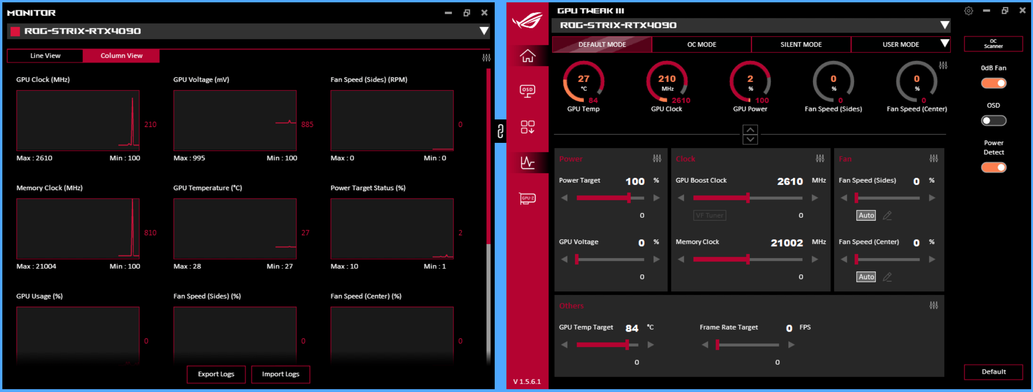The height and width of the screenshot is (392, 1033).
Task: Open Power panel settings sliders icon
Action: [657, 159]
